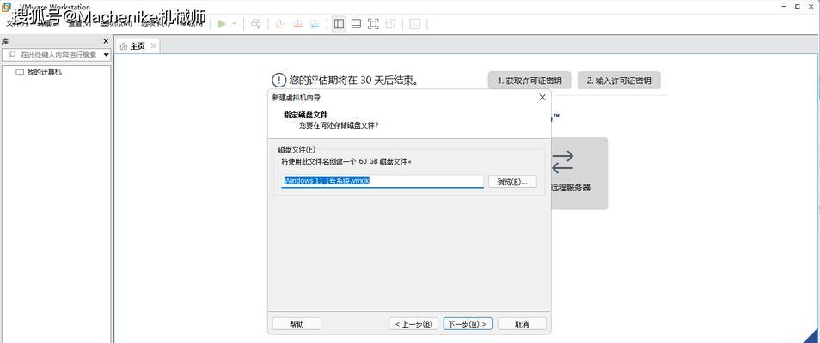Open the snapshot manager icon
820x343 pixels.
315,24
